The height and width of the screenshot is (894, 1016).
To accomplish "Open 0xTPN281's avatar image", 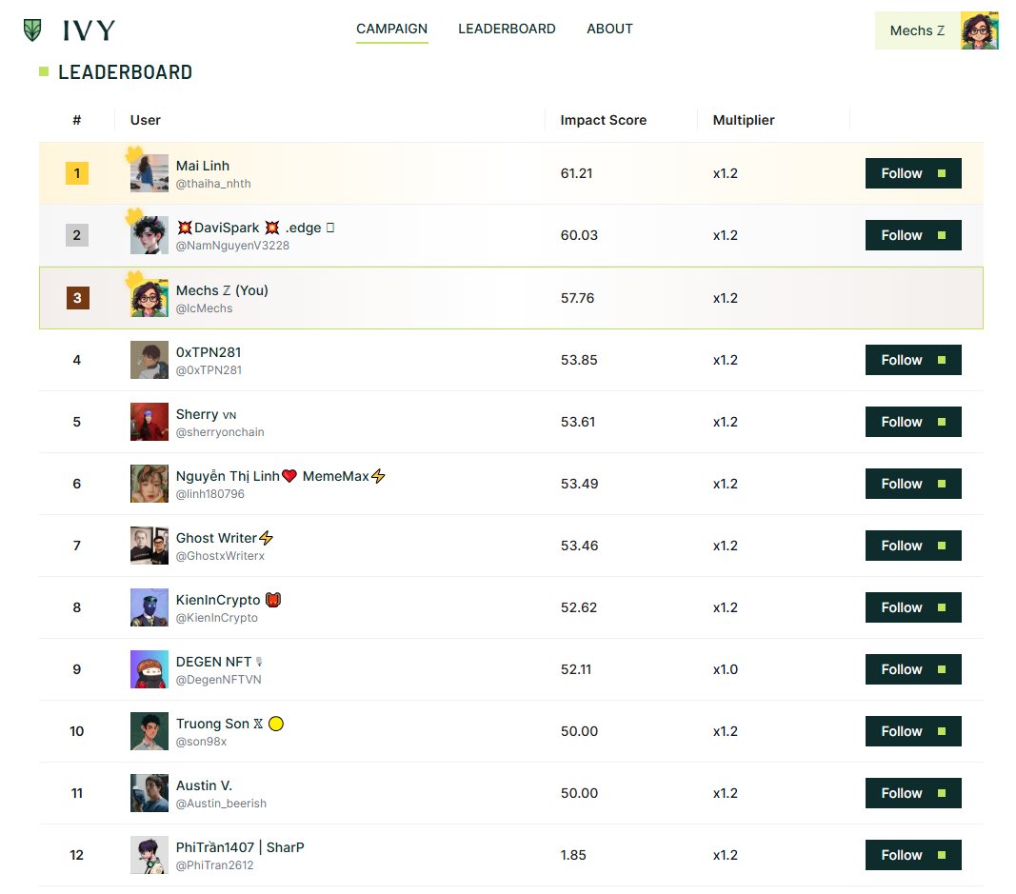I will pos(149,360).
